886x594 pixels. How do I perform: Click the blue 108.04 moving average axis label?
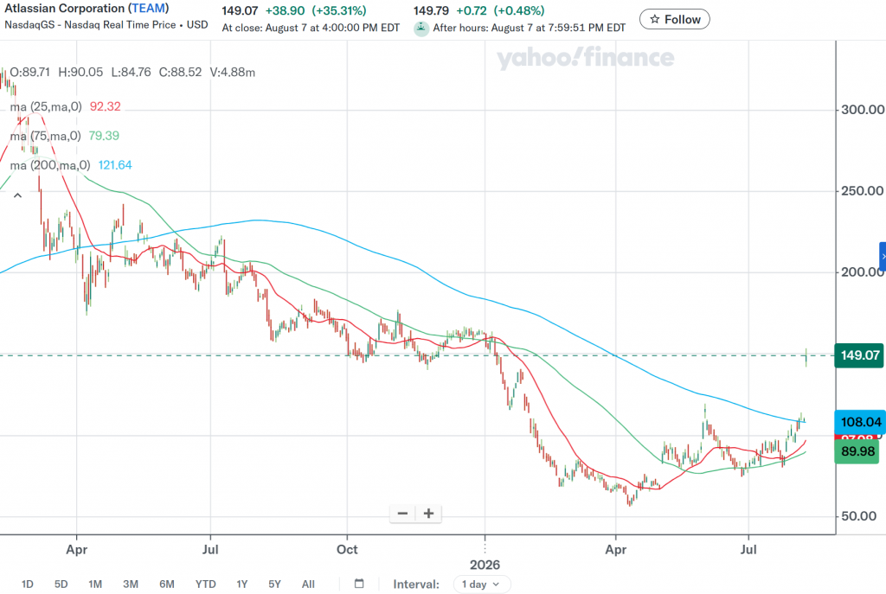pos(860,422)
